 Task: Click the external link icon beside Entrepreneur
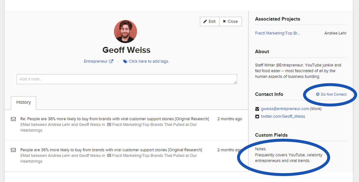(111, 61)
